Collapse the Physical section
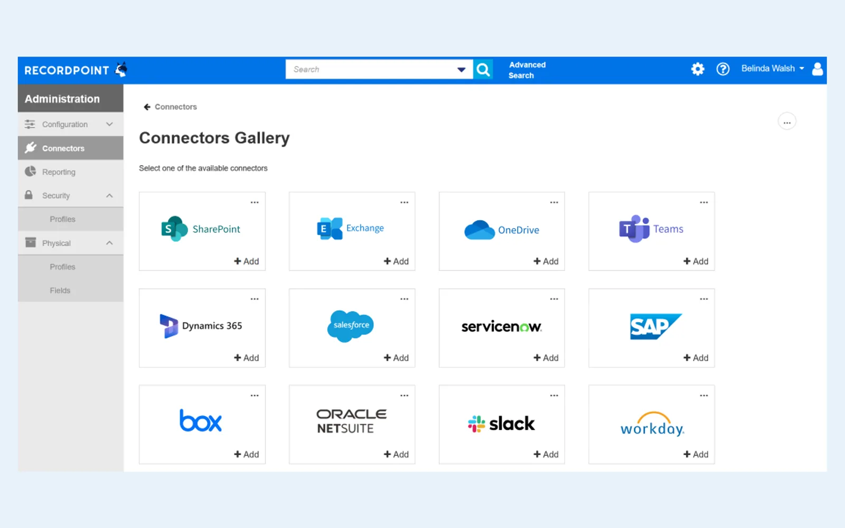This screenshot has height=528, width=845. (x=71, y=243)
